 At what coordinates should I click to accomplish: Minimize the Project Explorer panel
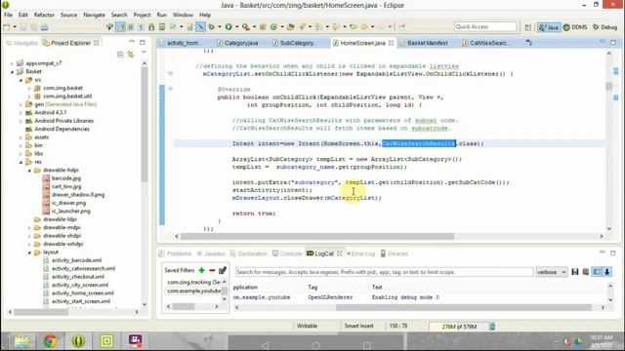(x=132, y=42)
